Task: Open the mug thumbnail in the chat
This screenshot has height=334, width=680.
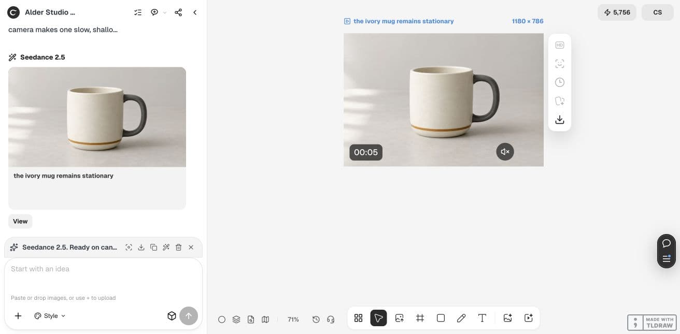Action: click(x=97, y=117)
